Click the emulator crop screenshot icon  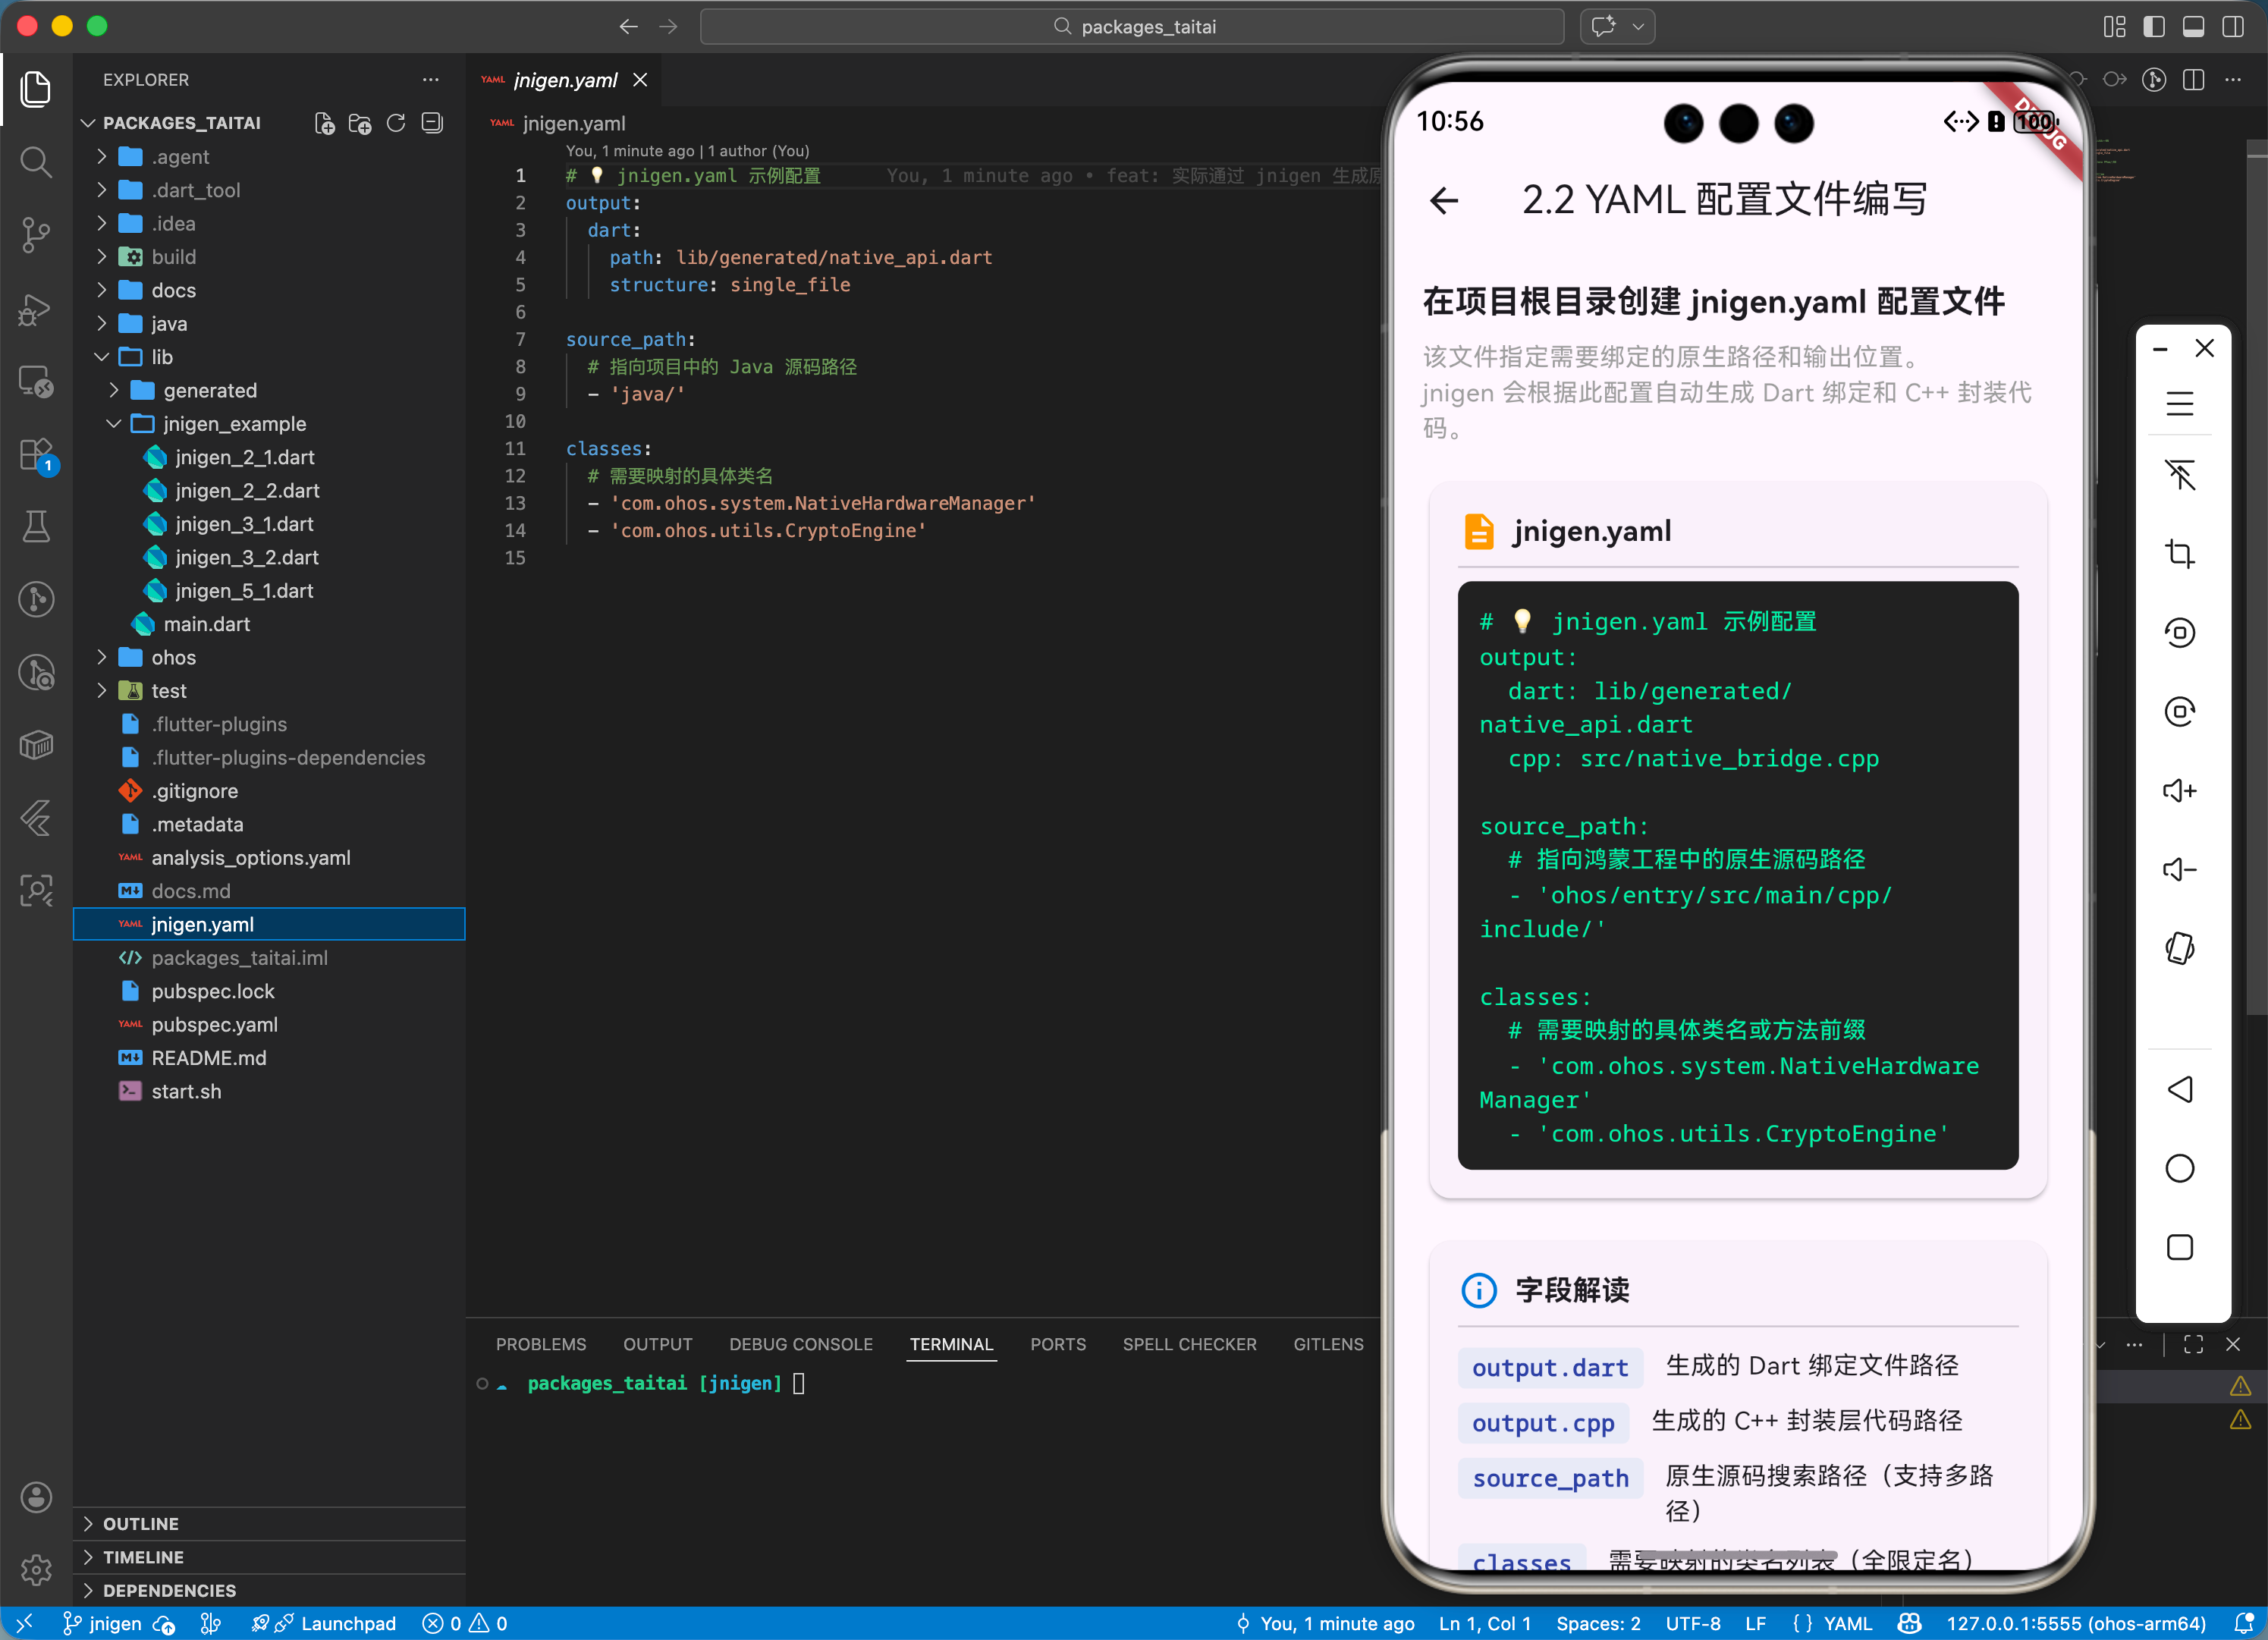click(x=2179, y=553)
